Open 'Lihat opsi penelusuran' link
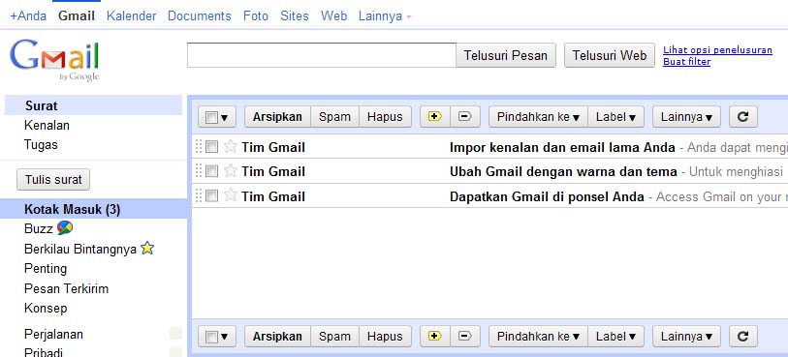The width and height of the screenshot is (788, 357). pyautogui.click(x=717, y=50)
